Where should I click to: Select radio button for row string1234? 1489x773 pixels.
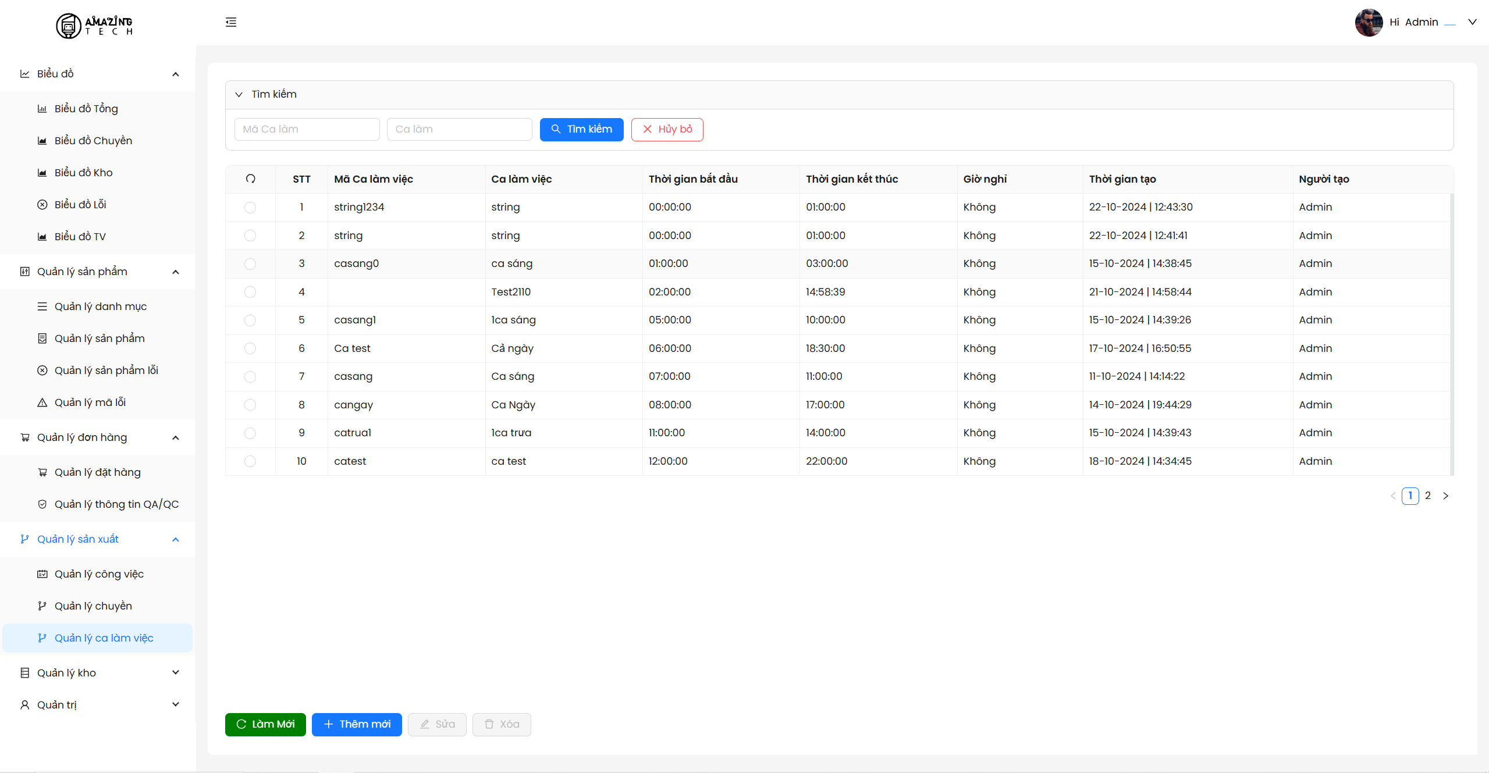click(x=250, y=208)
